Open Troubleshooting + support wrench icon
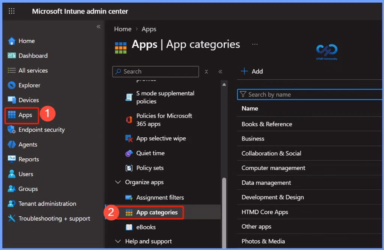This screenshot has height=250, width=384. point(12,218)
